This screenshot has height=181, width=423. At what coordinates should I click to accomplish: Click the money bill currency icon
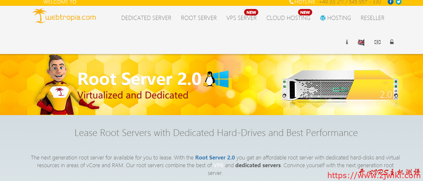pos(377,42)
